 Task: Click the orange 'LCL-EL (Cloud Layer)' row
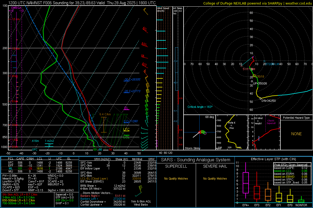point(118,179)
